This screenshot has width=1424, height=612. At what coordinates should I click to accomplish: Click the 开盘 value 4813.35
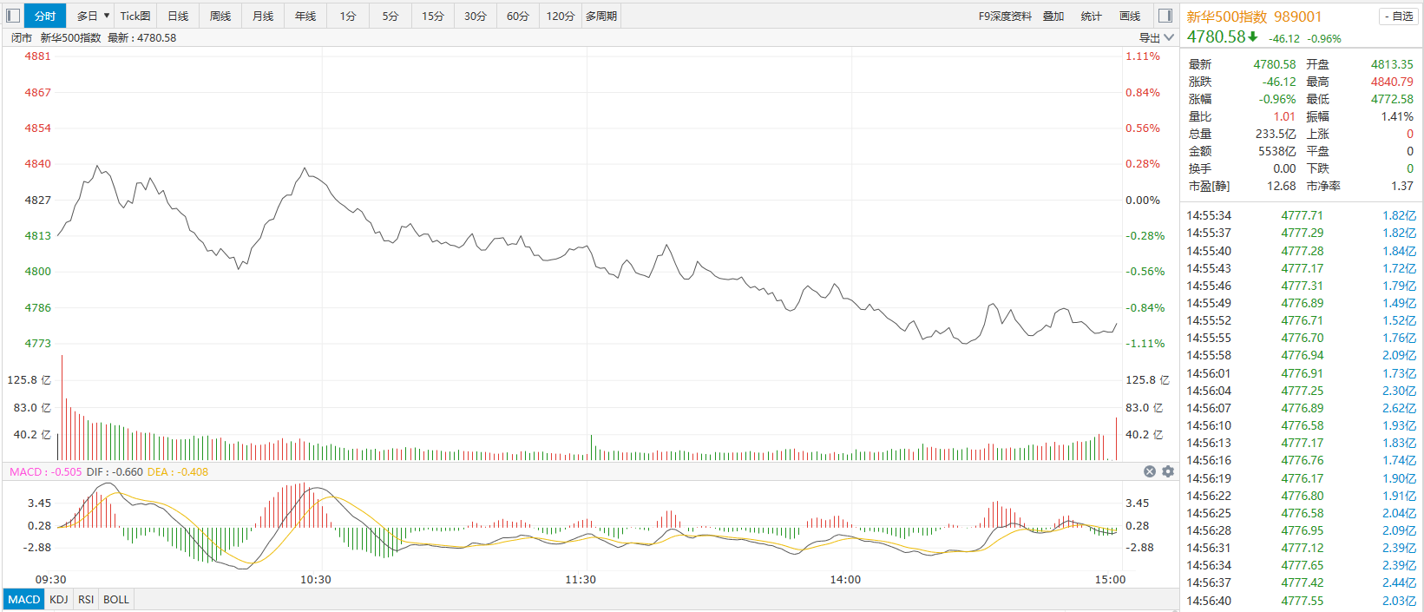click(x=1392, y=64)
